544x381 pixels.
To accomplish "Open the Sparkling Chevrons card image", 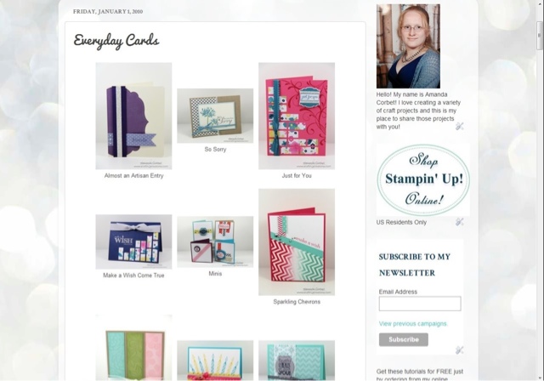I will click(297, 242).
